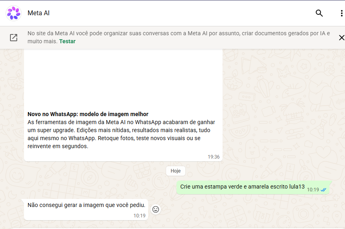
Task: Dismiss the Meta AI site banner
Action: (x=341, y=38)
